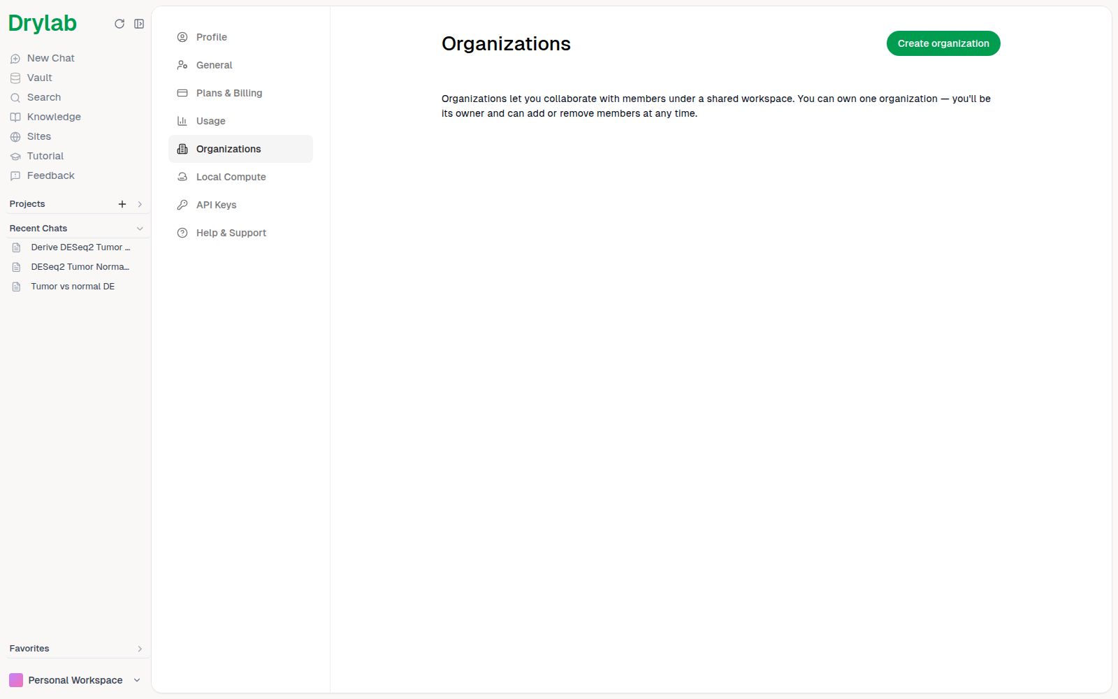
Task: Click the Vault database icon
Action: 15,78
